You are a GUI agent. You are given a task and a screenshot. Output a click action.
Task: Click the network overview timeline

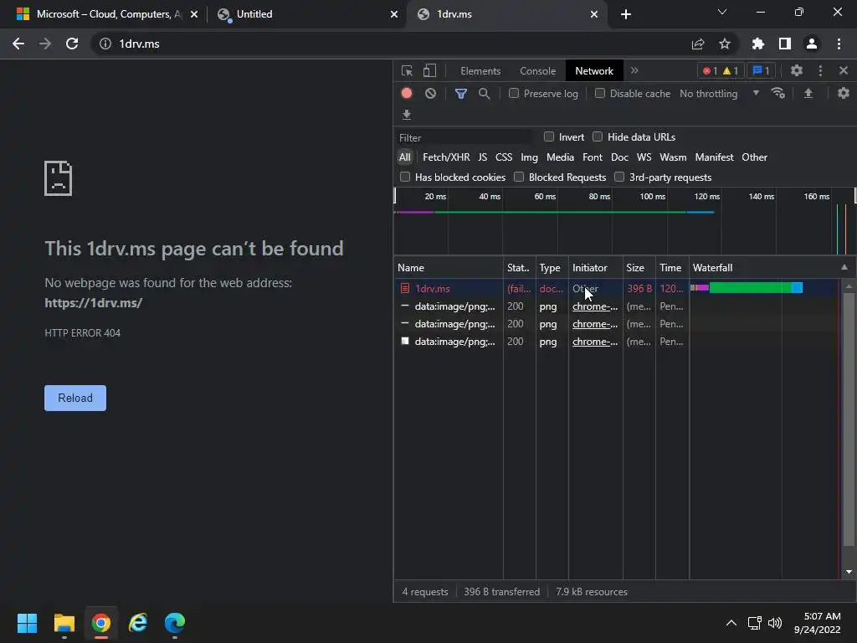tap(623, 221)
